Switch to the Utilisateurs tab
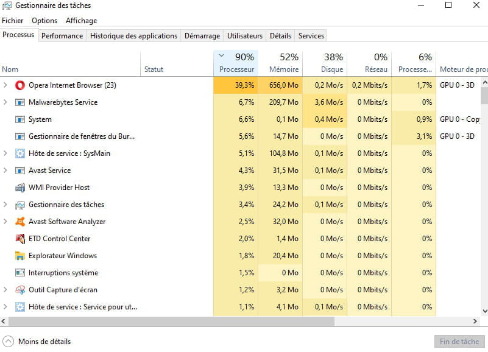The image size is (488, 352). pos(245,36)
